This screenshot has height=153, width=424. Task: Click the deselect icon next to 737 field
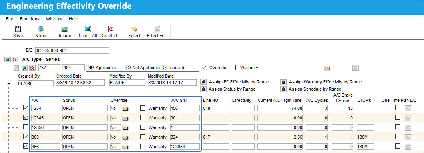(32, 68)
